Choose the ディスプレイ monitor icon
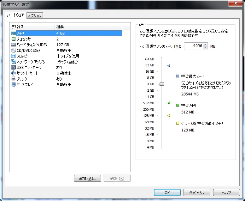Screen dimensions: 245x201 [x=14, y=84]
